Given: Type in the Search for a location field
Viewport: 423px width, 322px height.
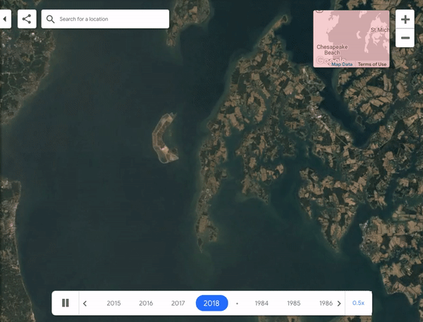Looking at the screenshot, I should pos(111,19).
